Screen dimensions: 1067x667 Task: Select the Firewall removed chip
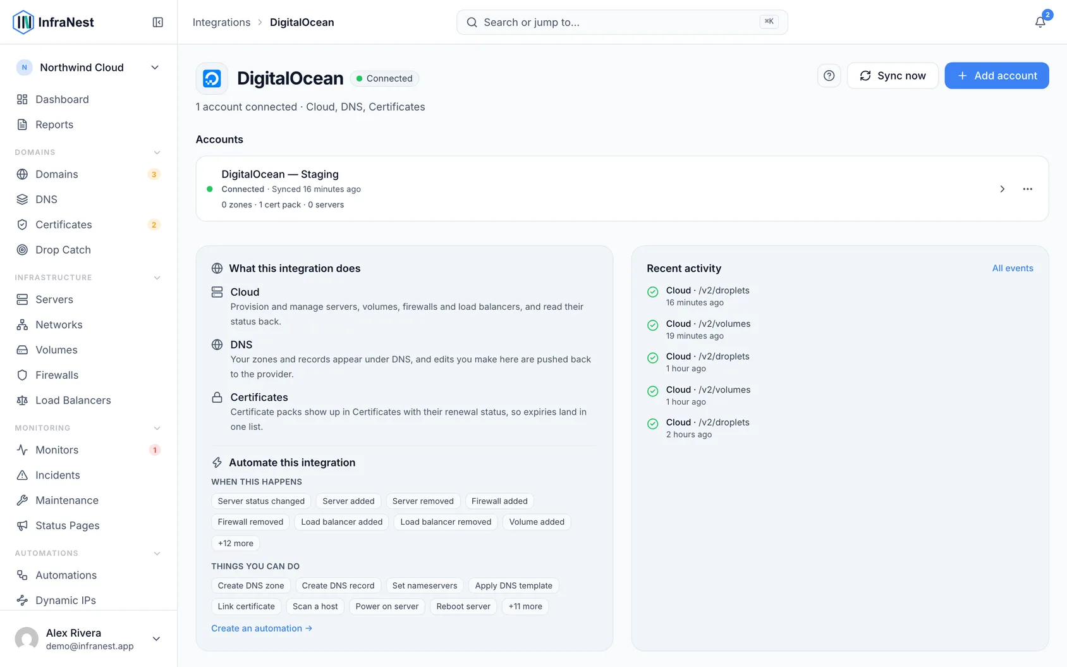point(250,522)
